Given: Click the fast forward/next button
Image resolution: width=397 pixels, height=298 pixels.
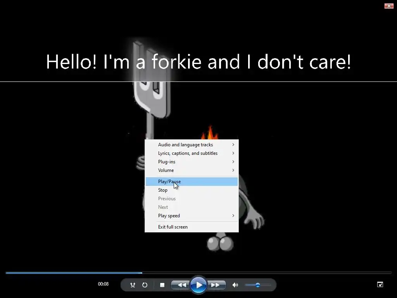Looking at the screenshot, I should point(216,285).
